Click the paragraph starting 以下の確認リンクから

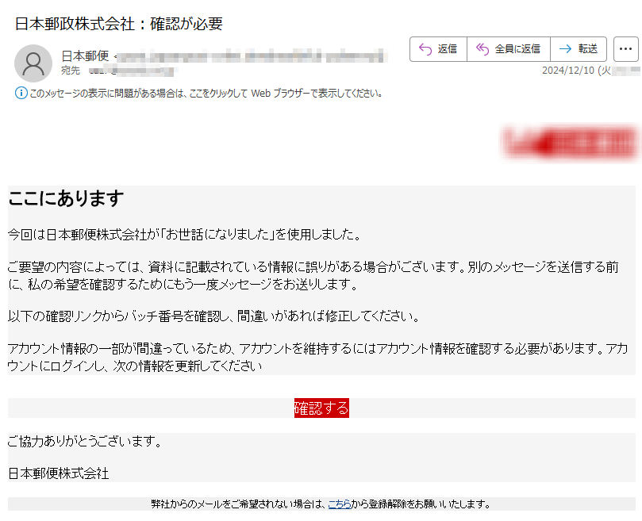tap(213, 316)
